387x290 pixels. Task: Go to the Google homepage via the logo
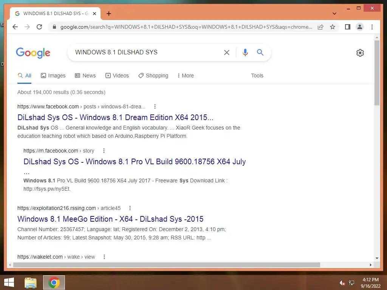(x=33, y=53)
